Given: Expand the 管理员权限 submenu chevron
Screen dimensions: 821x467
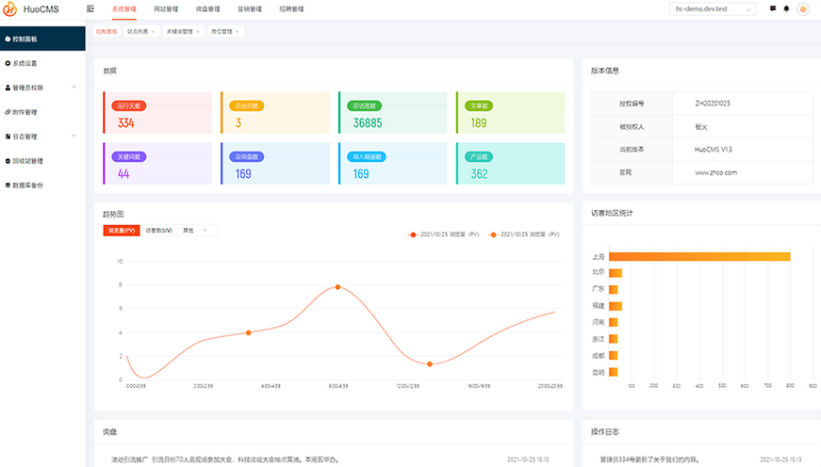Looking at the screenshot, I should tap(74, 88).
